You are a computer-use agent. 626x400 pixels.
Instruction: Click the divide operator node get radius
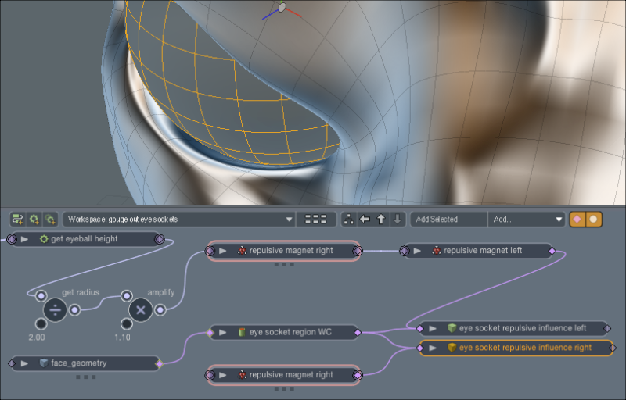click(x=55, y=310)
